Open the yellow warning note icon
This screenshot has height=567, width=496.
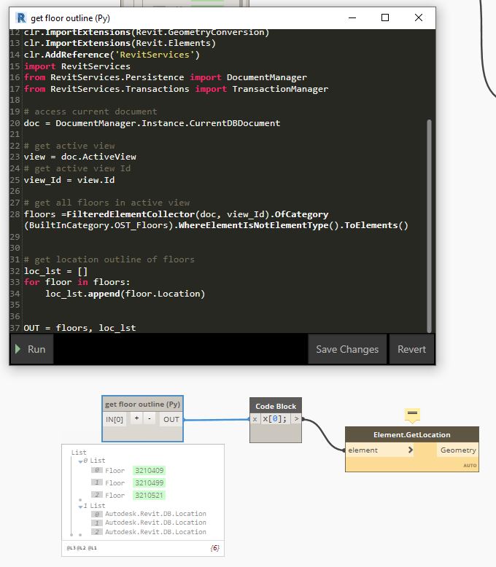pos(412,415)
